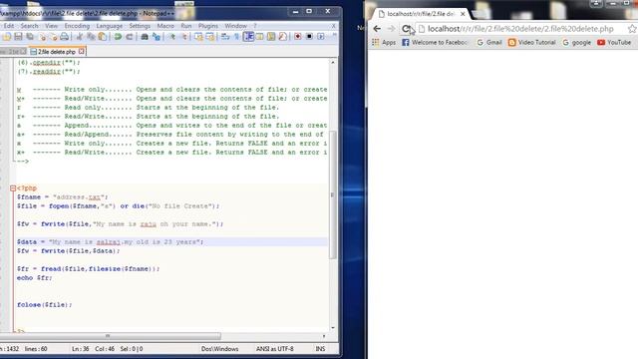Screen dimensions: 638x359
Task: Start macro recording with red record icon
Action: point(297,37)
